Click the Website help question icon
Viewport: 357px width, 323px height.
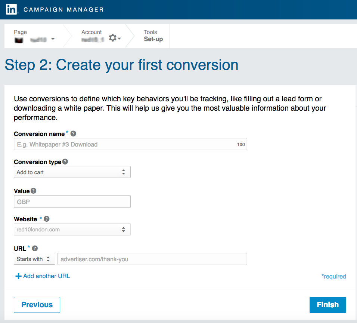(47, 219)
